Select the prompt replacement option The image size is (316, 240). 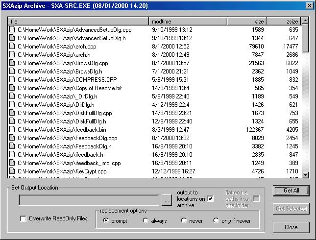pyautogui.click(x=106, y=220)
